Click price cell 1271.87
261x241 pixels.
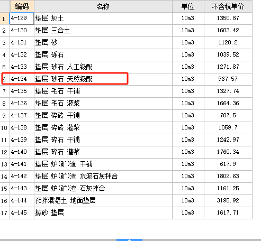point(228,67)
